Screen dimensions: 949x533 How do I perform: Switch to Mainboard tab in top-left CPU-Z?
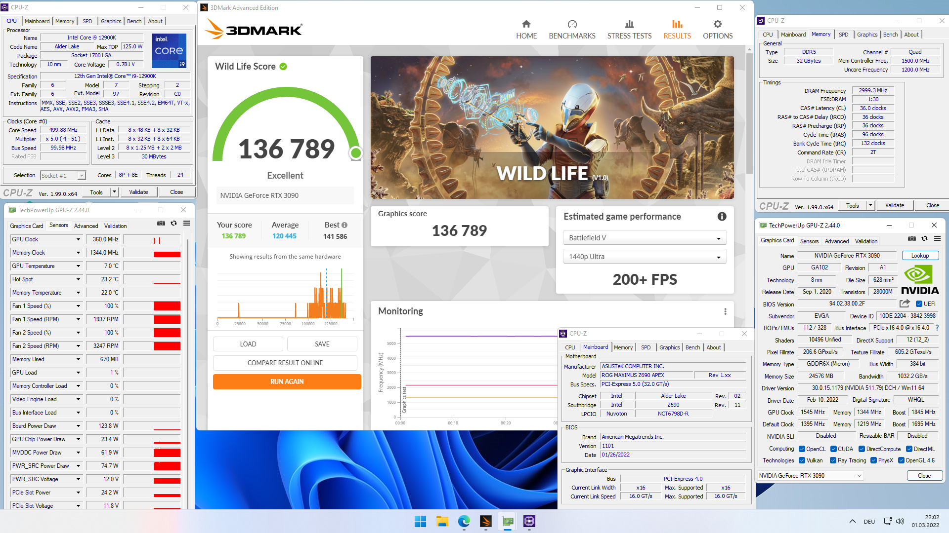click(x=37, y=21)
